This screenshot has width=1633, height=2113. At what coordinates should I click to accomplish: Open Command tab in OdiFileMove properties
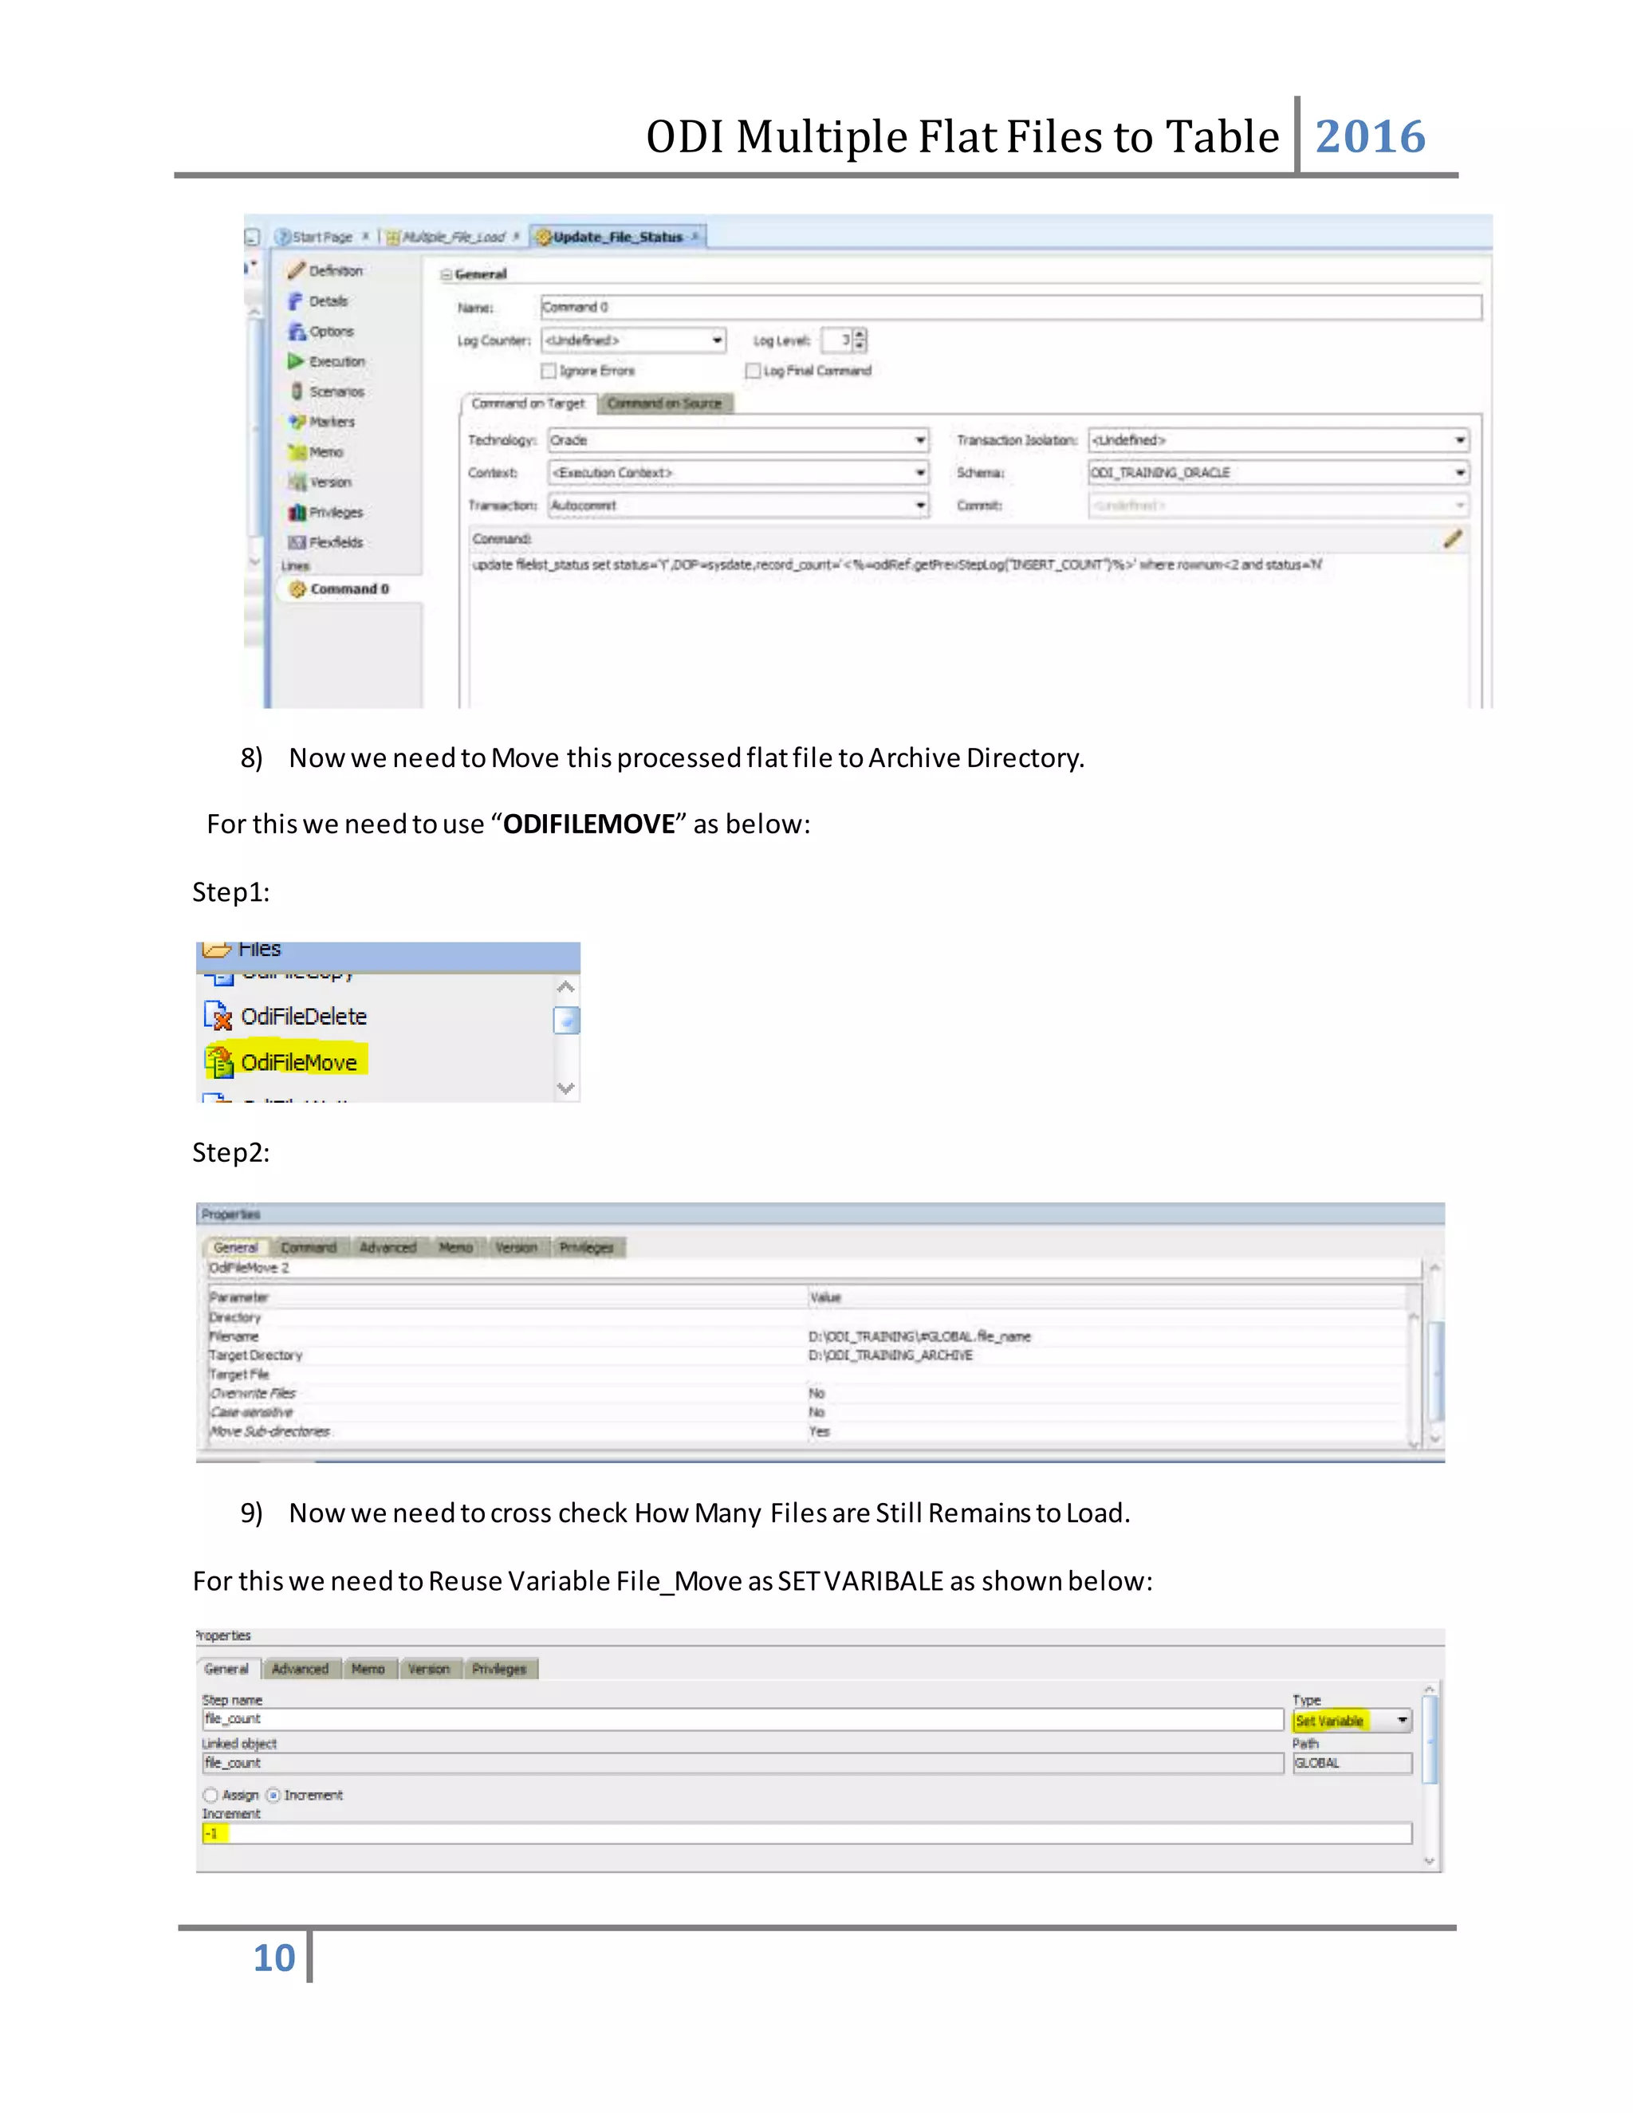coord(309,1248)
